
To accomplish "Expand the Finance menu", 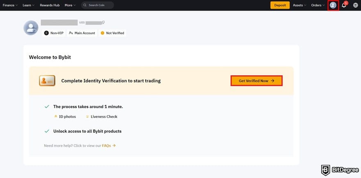I will point(10,5).
